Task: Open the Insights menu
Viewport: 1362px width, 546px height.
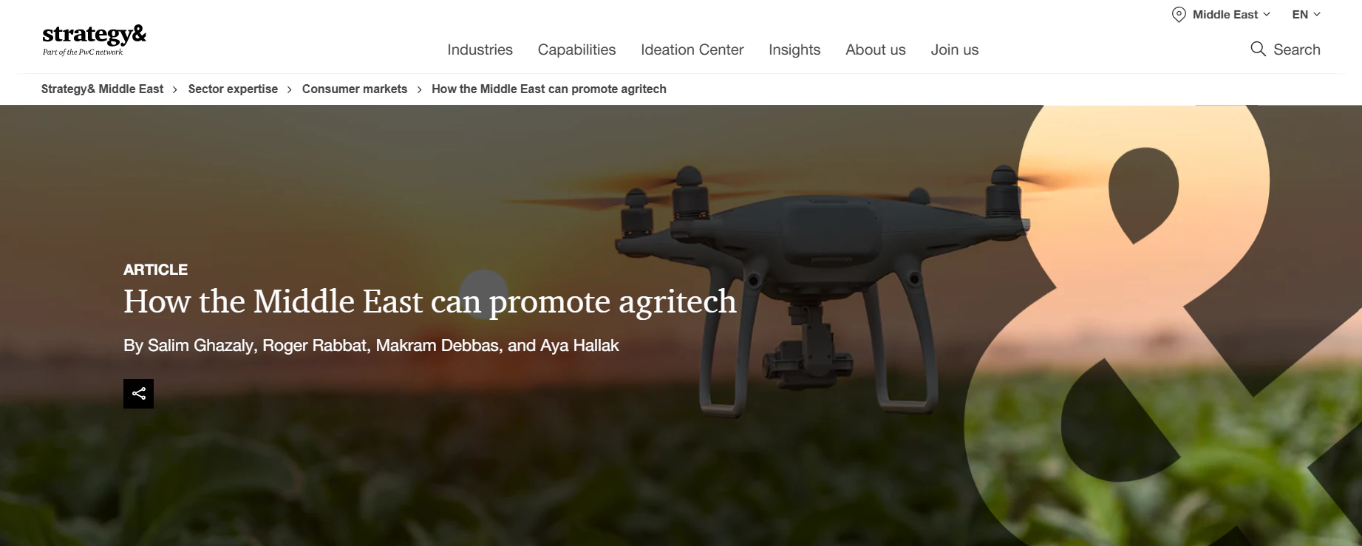Action: pos(794,50)
